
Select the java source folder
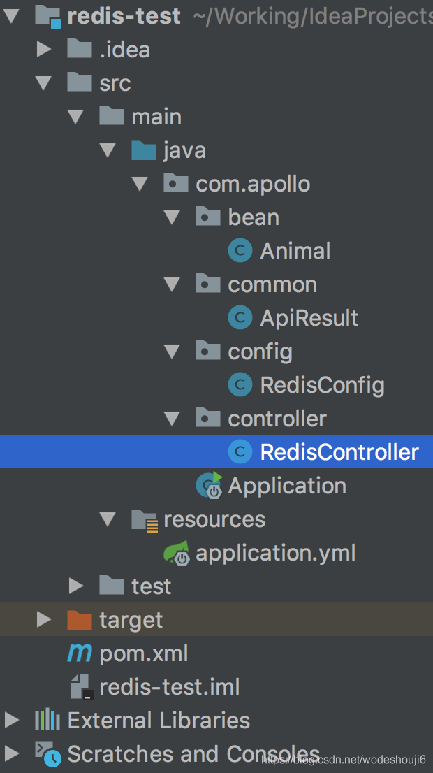[184, 150]
